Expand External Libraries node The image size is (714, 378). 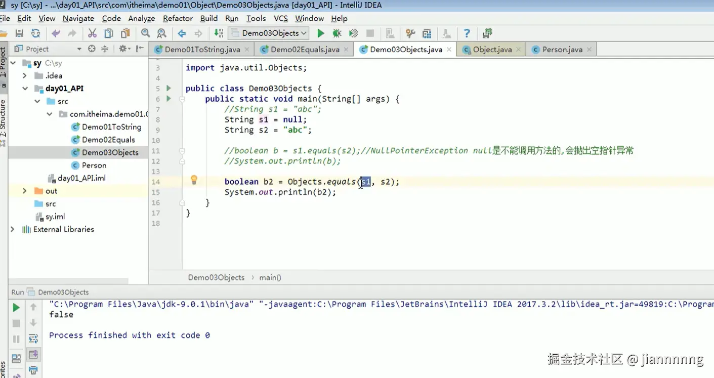pyautogui.click(x=12, y=229)
